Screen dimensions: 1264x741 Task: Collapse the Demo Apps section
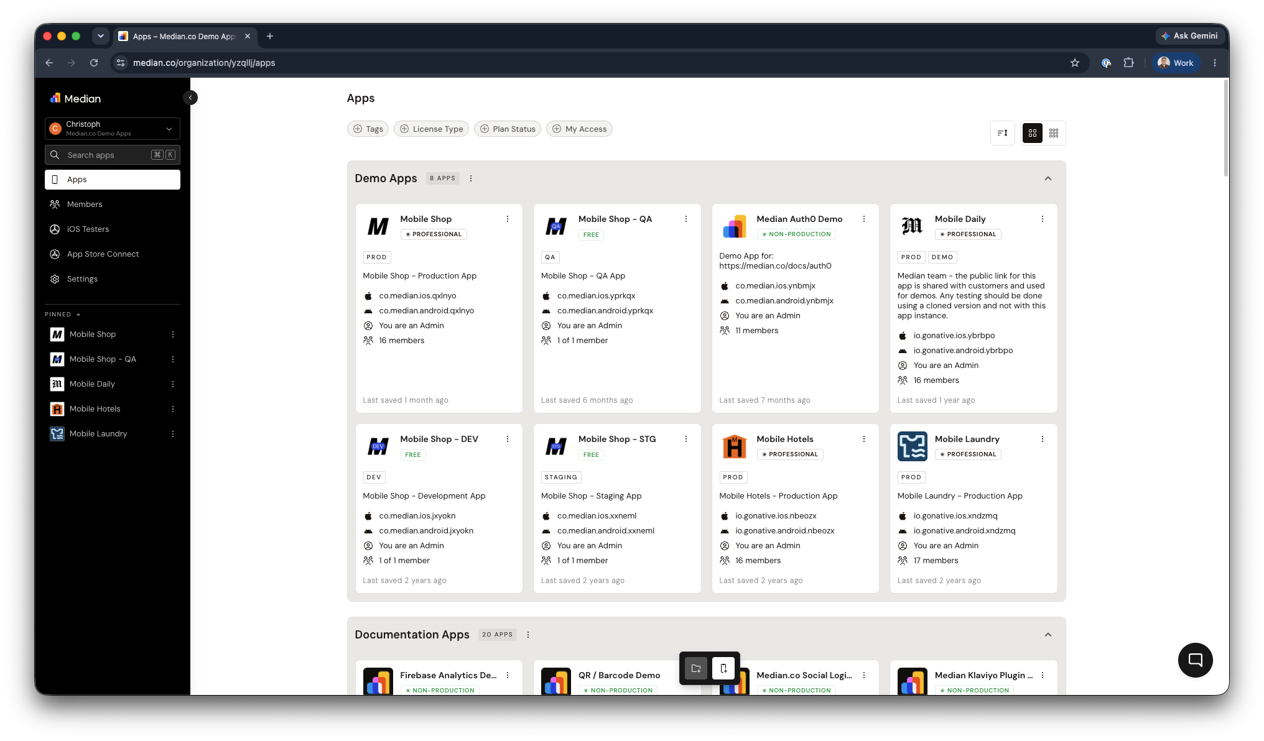pos(1048,178)
